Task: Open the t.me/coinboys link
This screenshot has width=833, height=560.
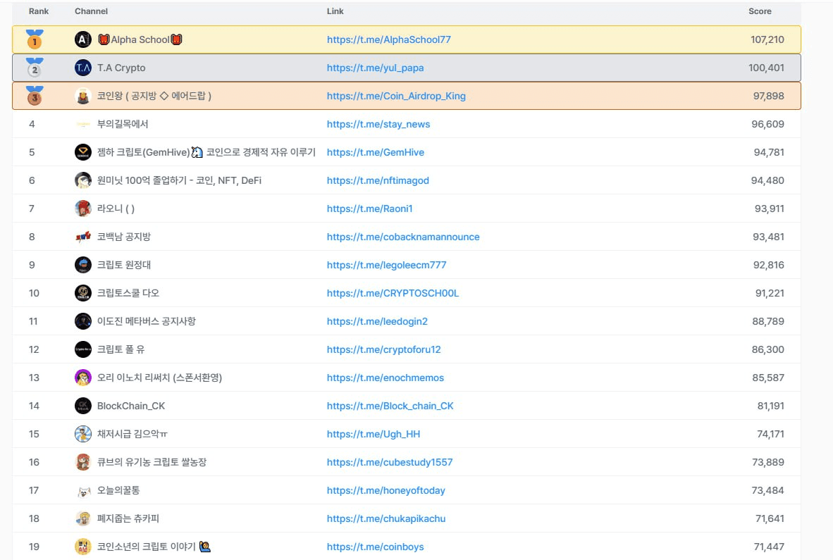Action: point(375,547)
